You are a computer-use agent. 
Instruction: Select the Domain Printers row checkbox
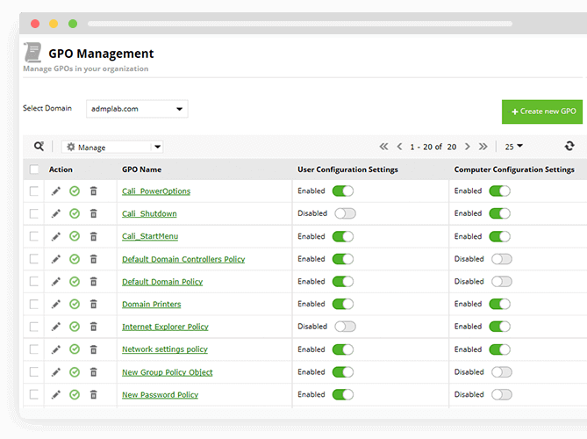tap(34, 304)
